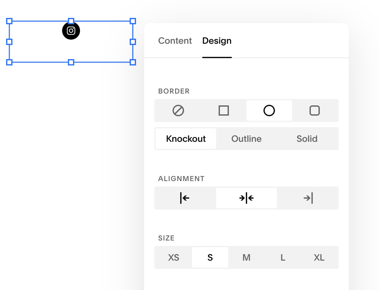This screenshot has height=290, width=379.
Task: Select Solid border style
Action: [307, 139]
